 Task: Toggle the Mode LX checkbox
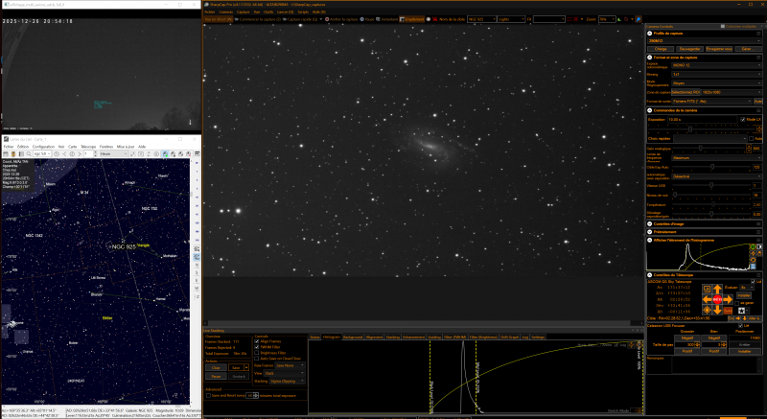pyautogui.click(x=743, y=120)
